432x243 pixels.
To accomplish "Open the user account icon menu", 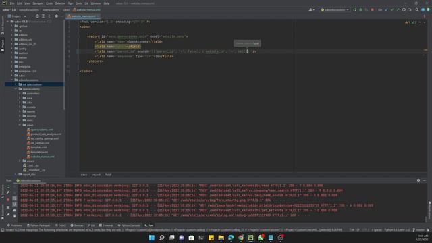I will pyautogui.click(x=312, y=9).
